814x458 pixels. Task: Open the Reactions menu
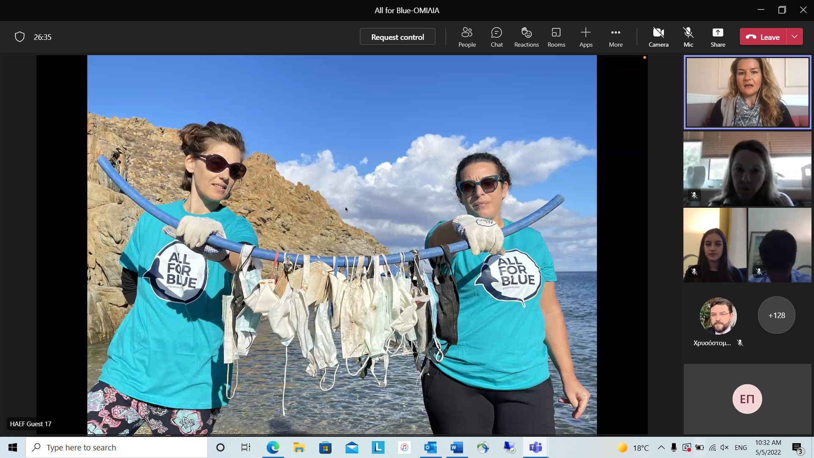coord(526,37)
